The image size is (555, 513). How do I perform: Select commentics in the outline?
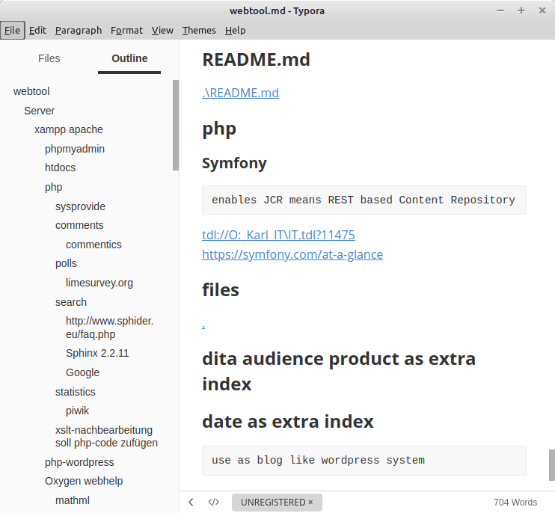pyautogui.click(x=93, y=245)
